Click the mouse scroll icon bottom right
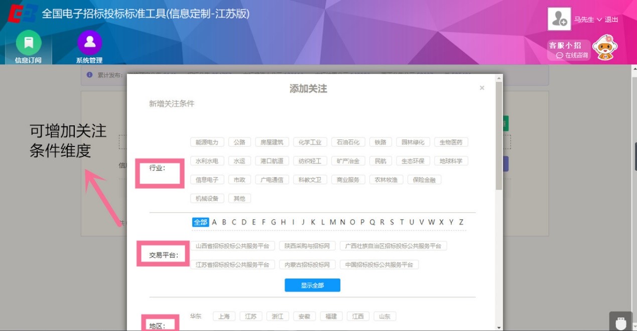Image resolution: width=637 pixels, height=331 pixels. click(621, 321)
